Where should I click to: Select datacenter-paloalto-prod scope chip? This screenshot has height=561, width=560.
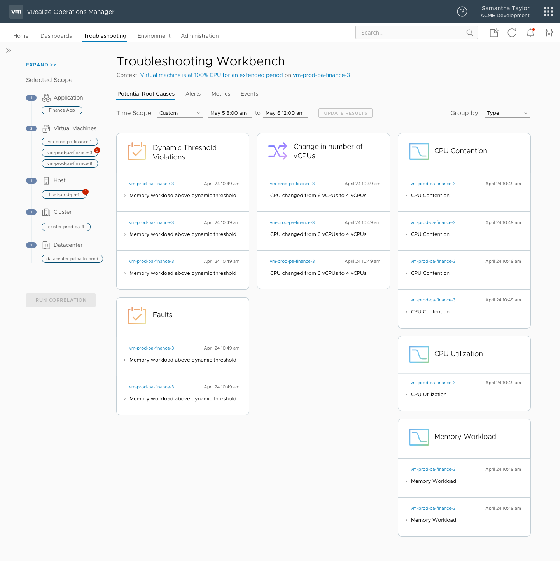point(72,259)
